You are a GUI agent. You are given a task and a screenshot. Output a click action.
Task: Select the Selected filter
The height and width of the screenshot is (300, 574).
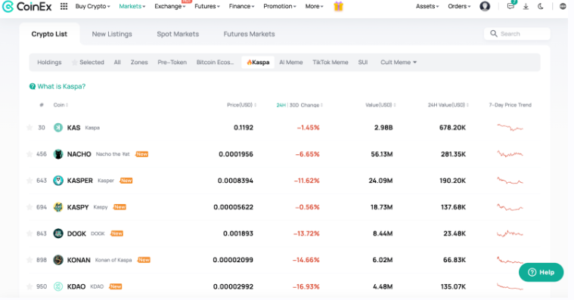(x=88, y=62)
